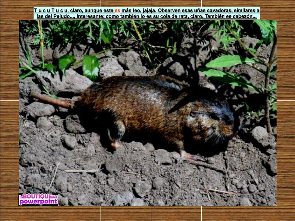Click the wood-textured border below the photo

(x=147, y=214)
